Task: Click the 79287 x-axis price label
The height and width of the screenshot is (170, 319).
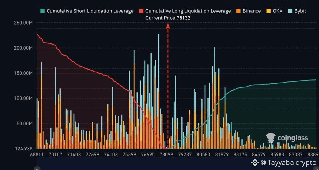Action: 185,155
